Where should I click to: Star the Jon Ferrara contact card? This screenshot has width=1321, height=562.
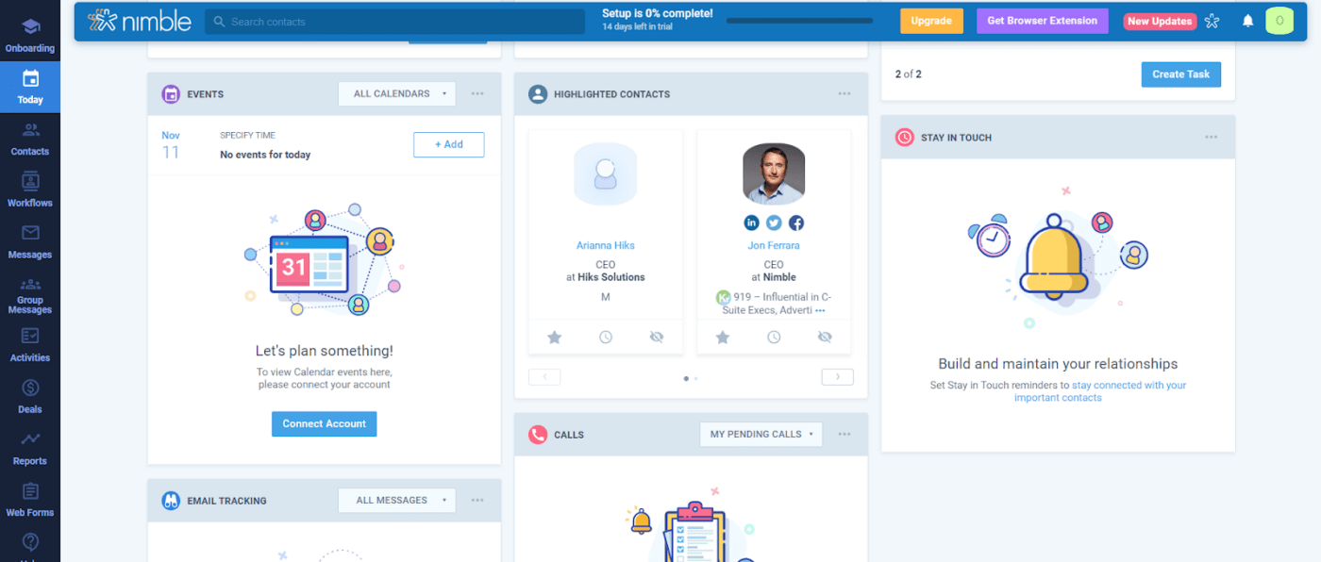[x=723, y=337]
